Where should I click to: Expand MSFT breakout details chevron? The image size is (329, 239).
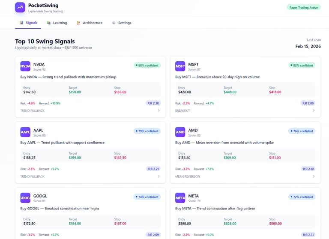(314, 111)
